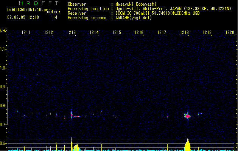Click the Receiving Location label
This screenshot has width=238, height=151.
coord(88,9)
